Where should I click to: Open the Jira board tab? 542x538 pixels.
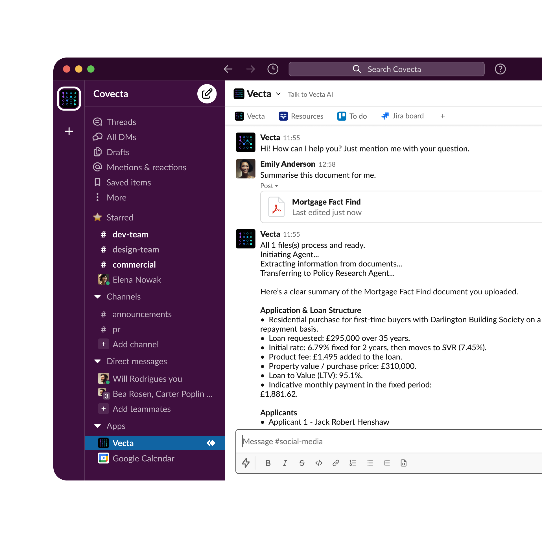pyautogui.click(x=402, y=116)
